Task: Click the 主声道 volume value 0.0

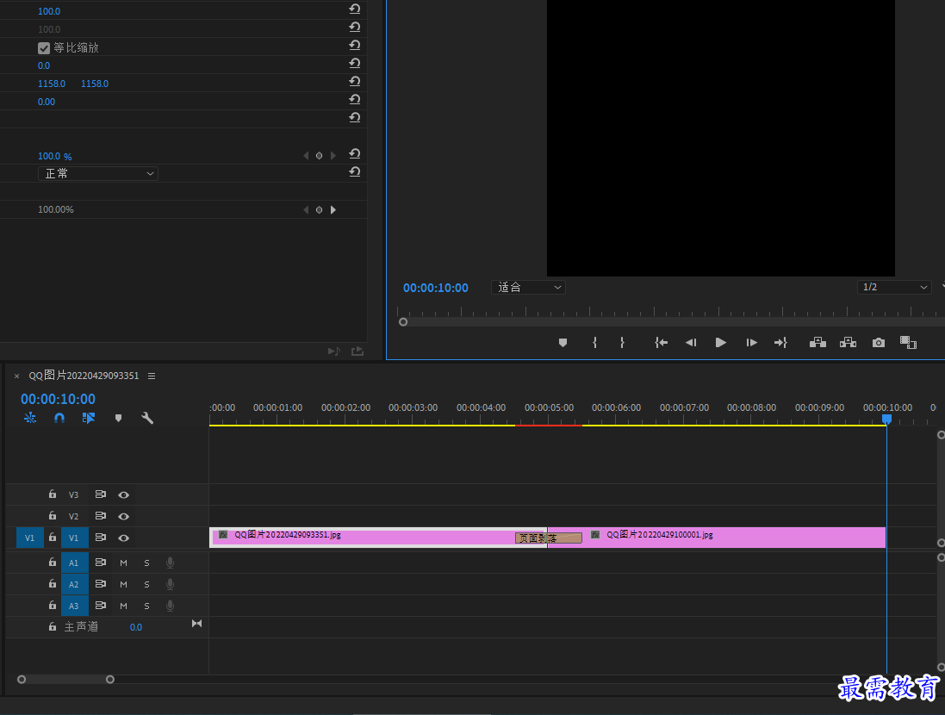Action: coord(135,628)
